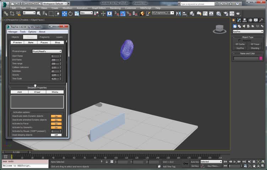
Task: Toggle Activate by Geometry option
Action: (56, 127)
